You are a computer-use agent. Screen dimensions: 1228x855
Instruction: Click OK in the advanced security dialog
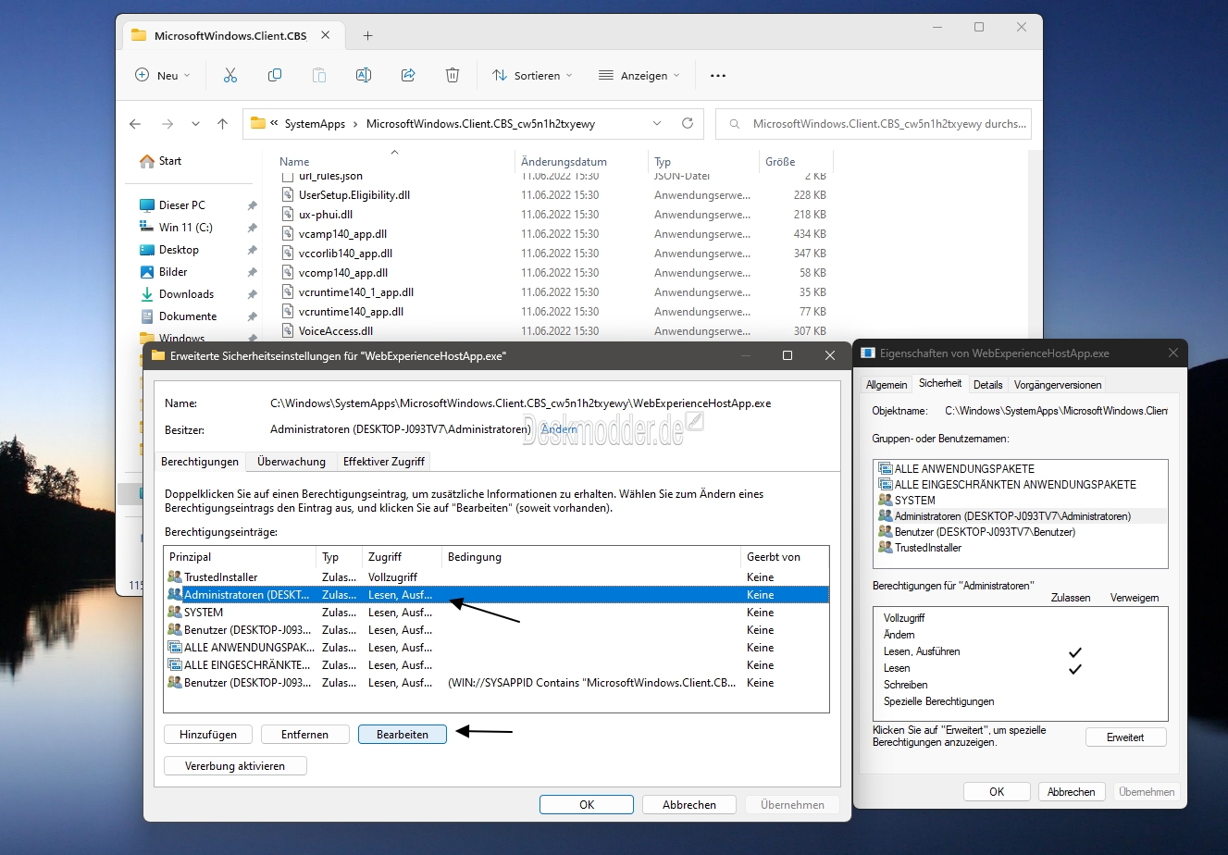point(587,805)
